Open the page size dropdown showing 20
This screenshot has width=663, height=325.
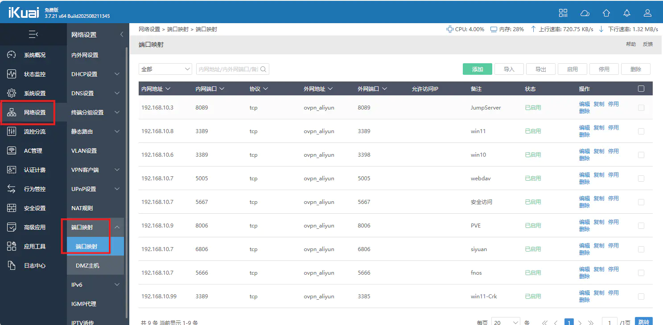506,322
